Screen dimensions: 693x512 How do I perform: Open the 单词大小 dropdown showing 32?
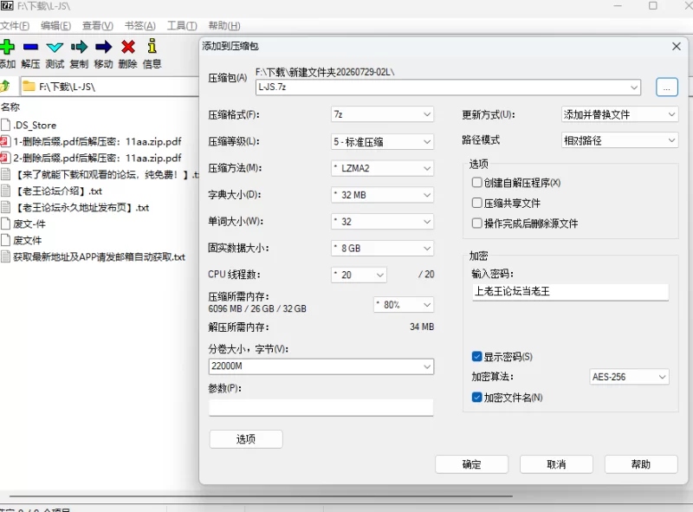pyautogui.click(x=382, y=222)
